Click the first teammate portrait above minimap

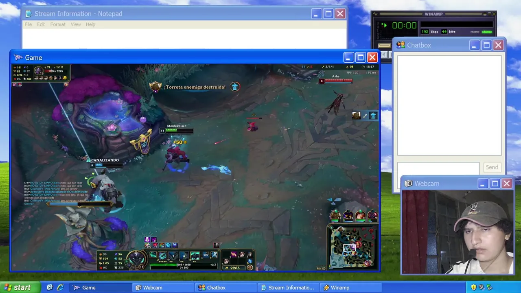point(336,216)
